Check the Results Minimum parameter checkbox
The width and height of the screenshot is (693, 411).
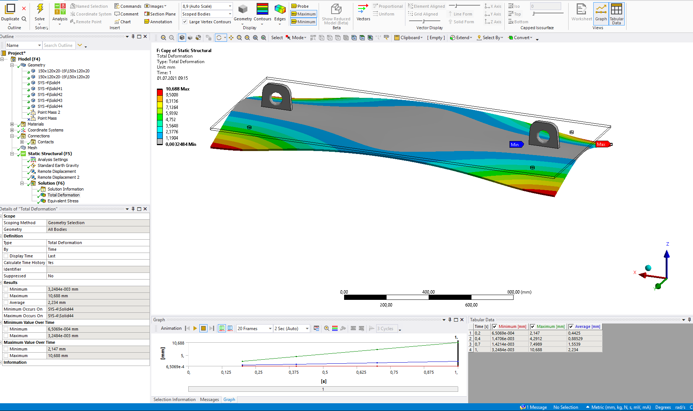(x=6, y=289)
